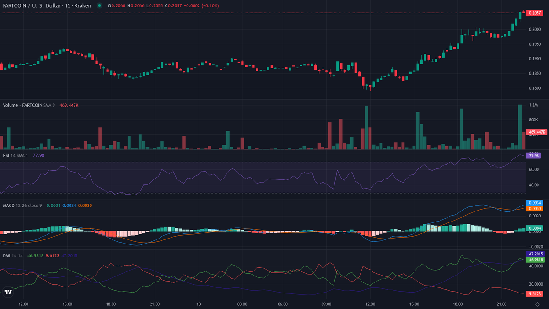This screenshot has width=549, height=309.
Task: Click the blue 0.0034 MACD axis tag
Action: pos(534,203)
